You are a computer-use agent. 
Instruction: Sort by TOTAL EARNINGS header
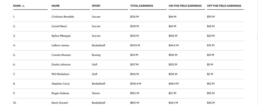point(142,6)
